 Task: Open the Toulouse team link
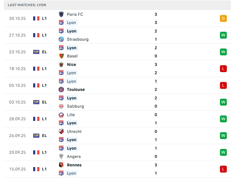(x=76, y=90)
